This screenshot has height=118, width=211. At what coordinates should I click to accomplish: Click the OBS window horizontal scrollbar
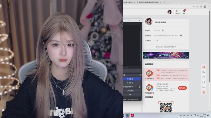point(126,67)
